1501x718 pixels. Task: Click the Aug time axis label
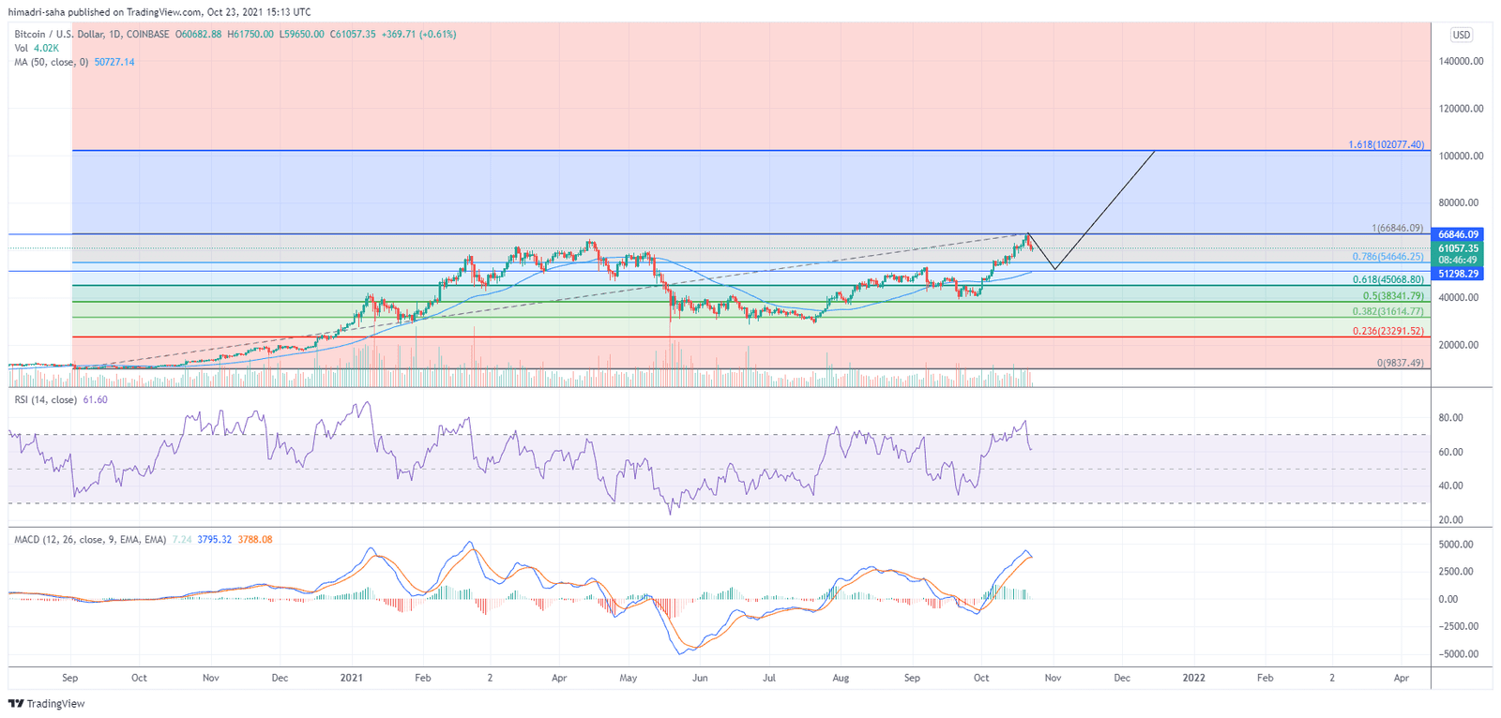[841, 678]
